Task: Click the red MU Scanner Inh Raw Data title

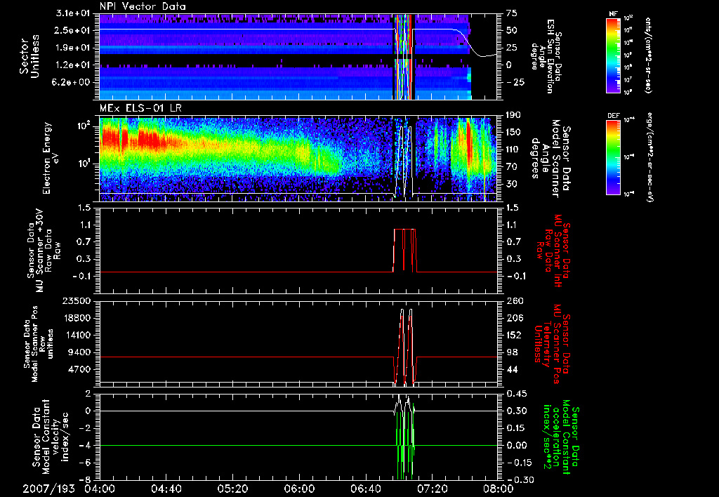Action: [553, 250]
